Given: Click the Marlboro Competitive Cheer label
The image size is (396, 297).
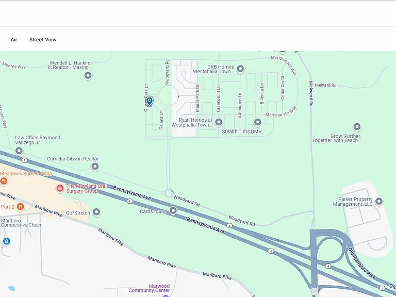Looking at the screenshot, I should pyautogui.click(x=21, y=223).
